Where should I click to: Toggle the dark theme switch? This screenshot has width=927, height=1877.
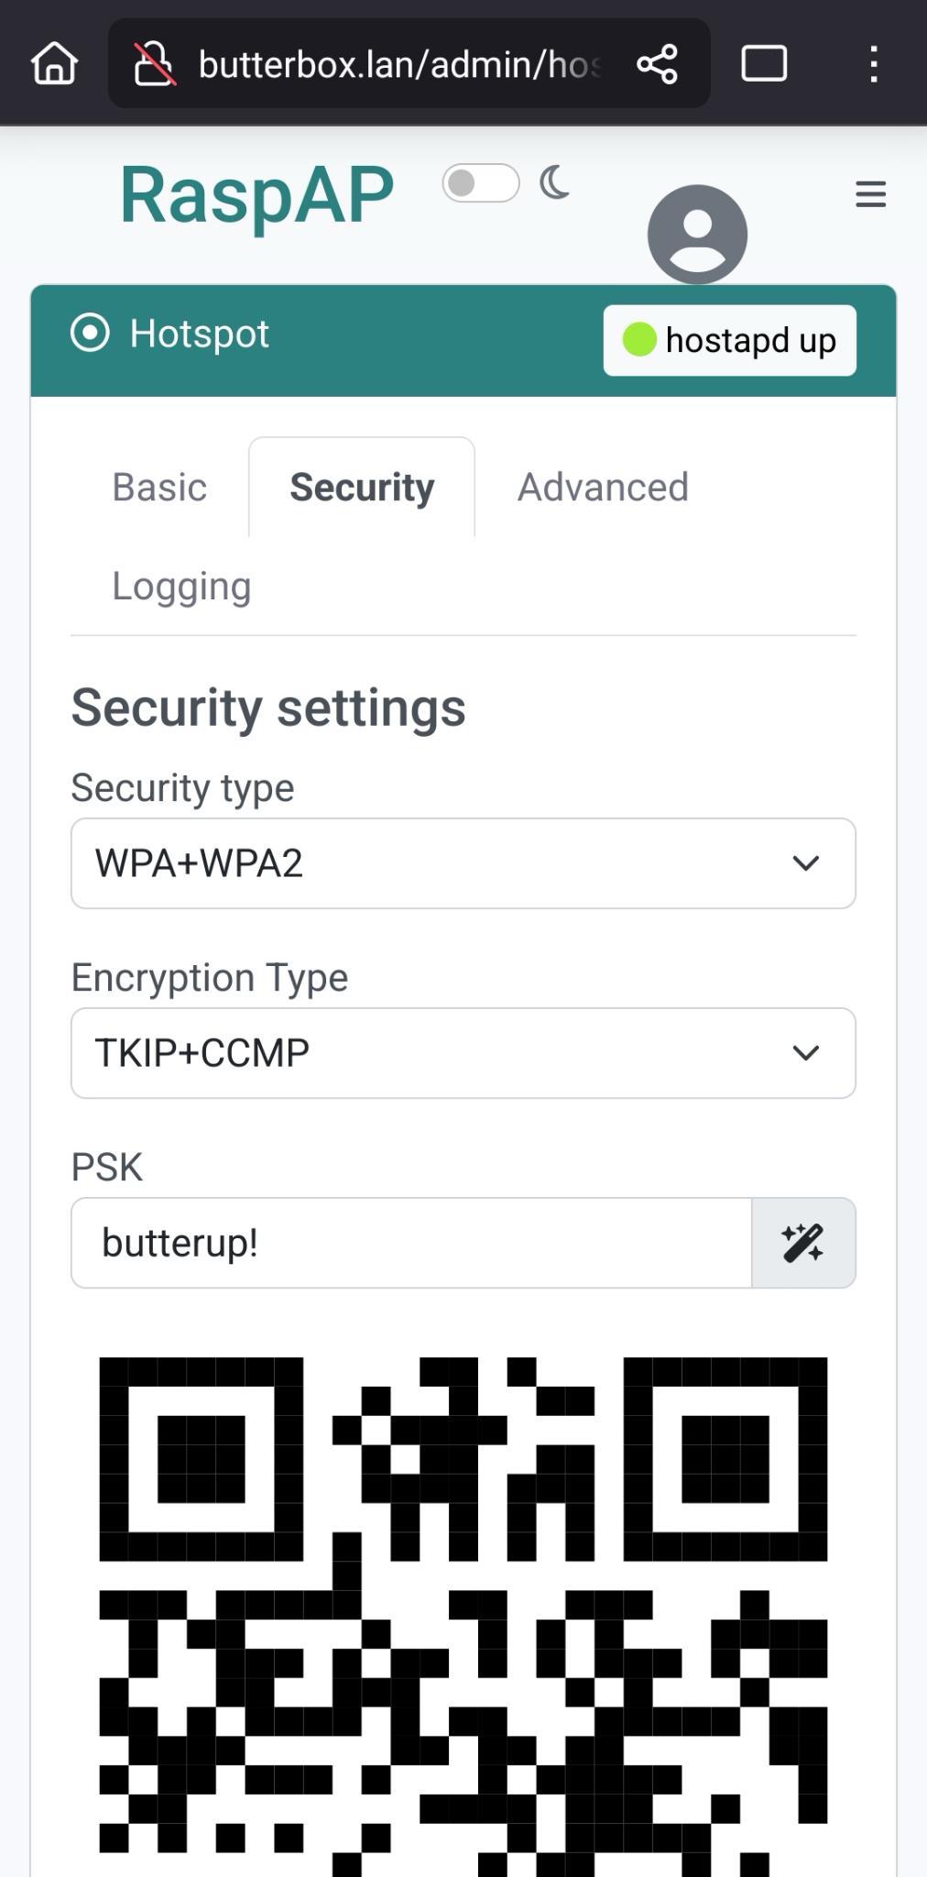(x=480, y=183)
